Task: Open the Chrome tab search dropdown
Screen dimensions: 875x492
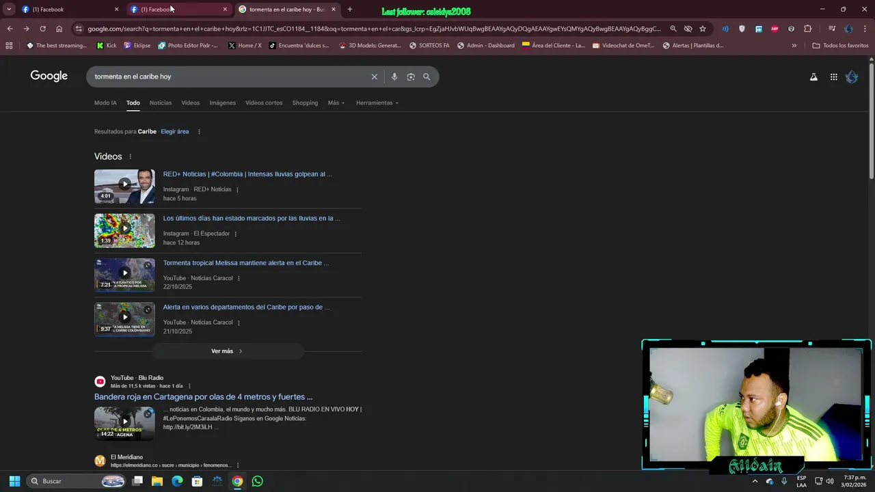Action: click(x=9, y=9)
